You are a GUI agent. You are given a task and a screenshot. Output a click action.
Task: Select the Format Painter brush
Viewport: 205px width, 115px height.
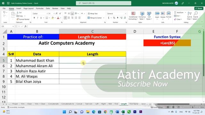(x=18, y=19)
